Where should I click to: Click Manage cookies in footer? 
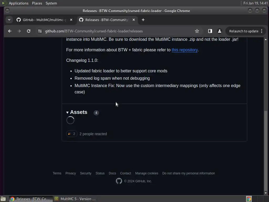pyautogui.click(x=147, y=173)
